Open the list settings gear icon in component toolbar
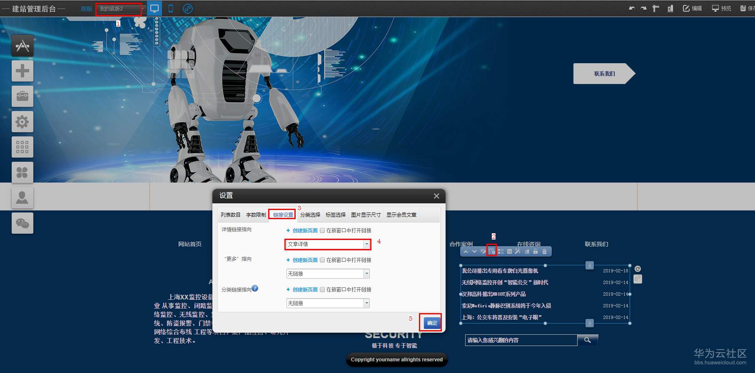755x373 pixels. point(492,251)
